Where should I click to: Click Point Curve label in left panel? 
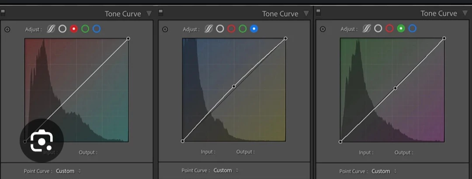[38, 171]
